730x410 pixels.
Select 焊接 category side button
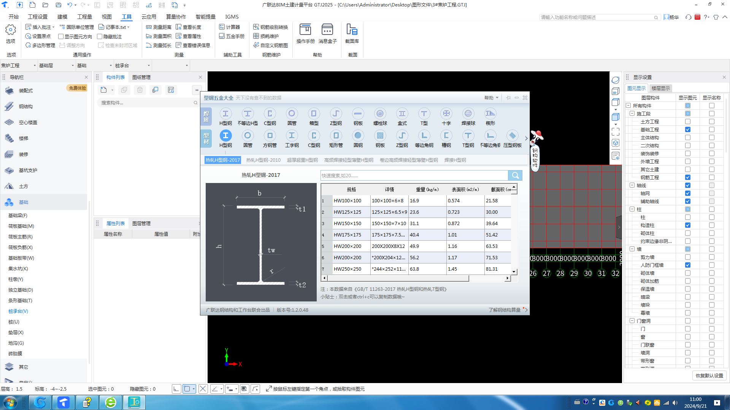point(206,117)
